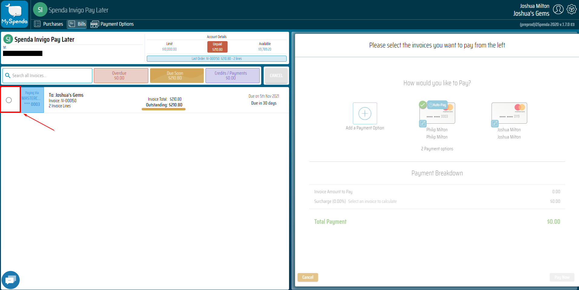Click the Limit $10,000.00 value
The height and width of the screenshot is (290, 579).
169,49
